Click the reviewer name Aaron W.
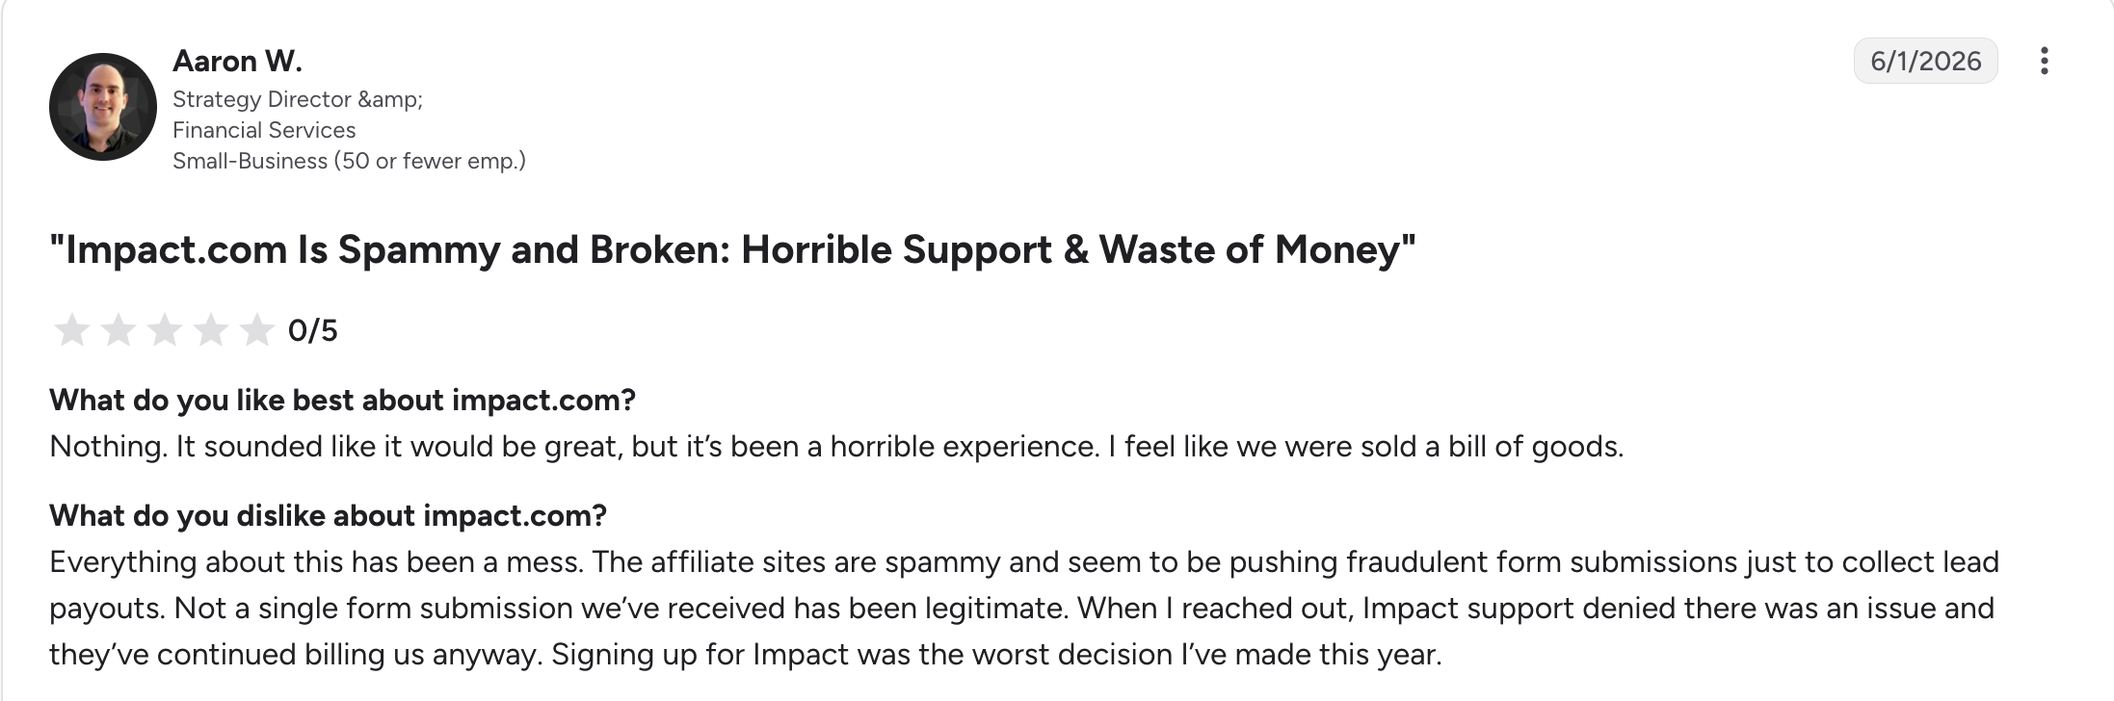This screenshot has width=2114, height=701. [x=237, y=61]
